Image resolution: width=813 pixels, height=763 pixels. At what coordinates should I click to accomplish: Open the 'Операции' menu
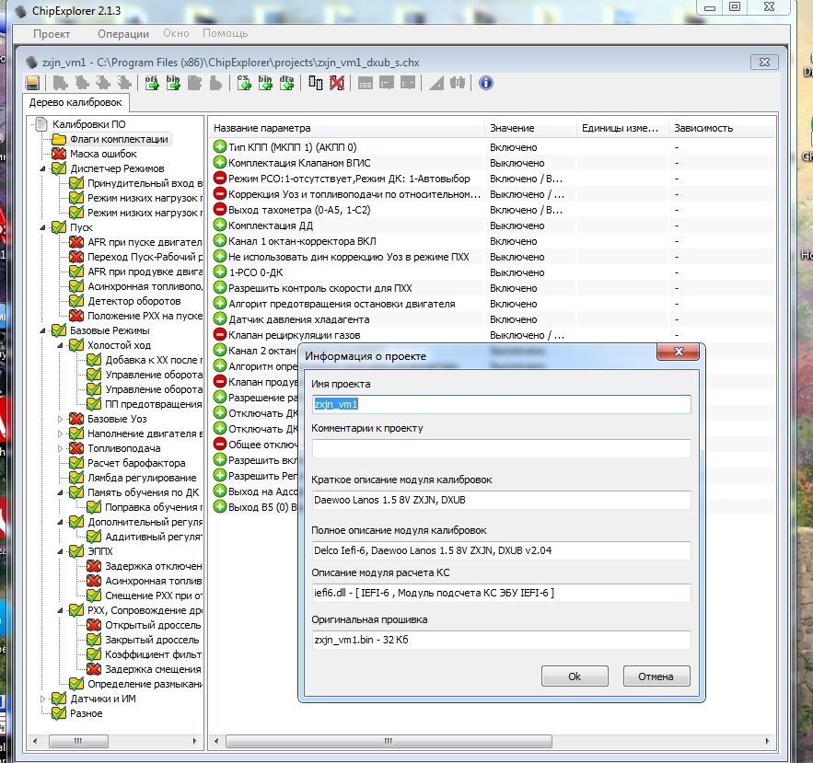click(122, 33)
